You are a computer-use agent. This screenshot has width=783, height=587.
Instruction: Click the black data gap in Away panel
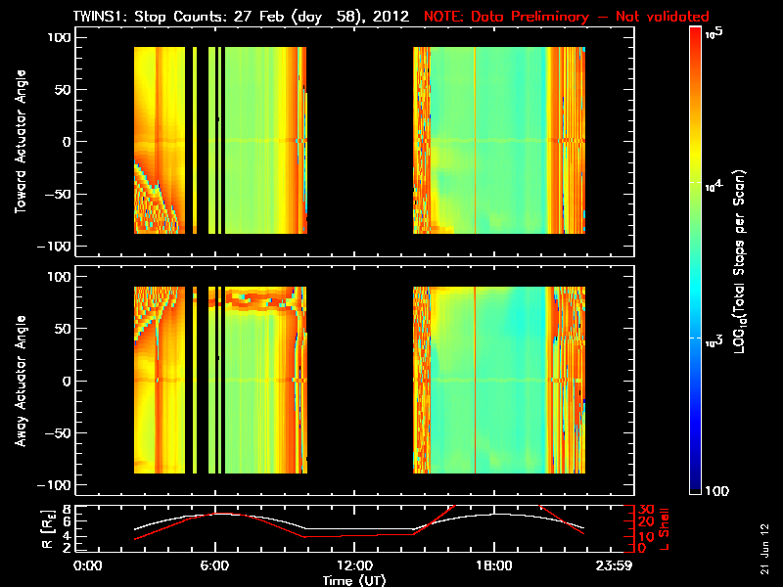[x=360, y=380]
